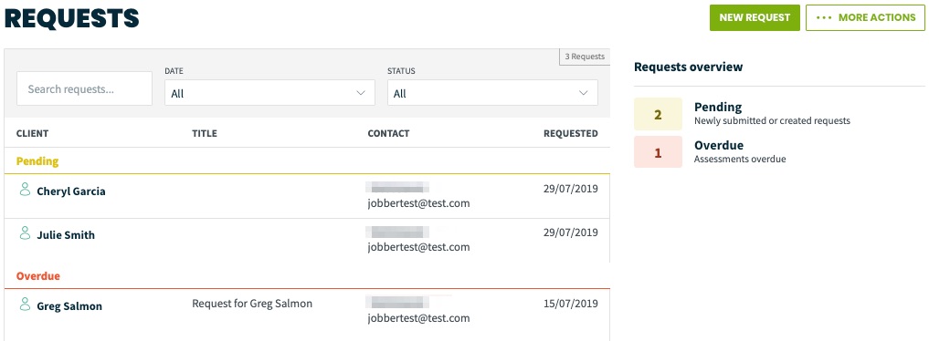Open the Pending requests overview item

772,113
